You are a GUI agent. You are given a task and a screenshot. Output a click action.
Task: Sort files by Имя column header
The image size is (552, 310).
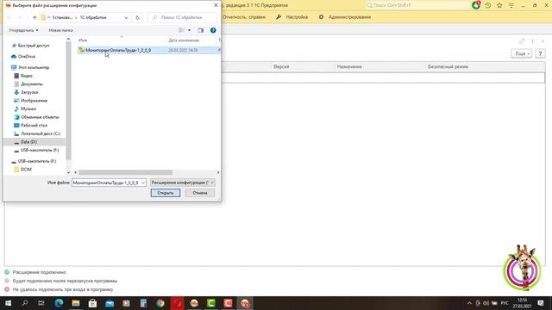point(83,40)
